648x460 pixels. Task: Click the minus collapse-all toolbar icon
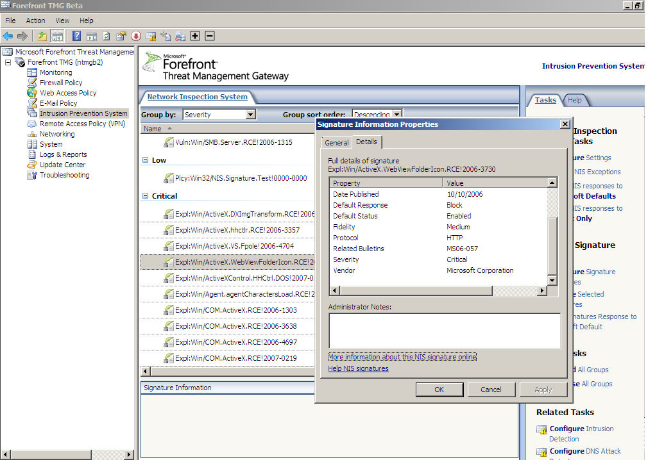(x=210, y=37)
